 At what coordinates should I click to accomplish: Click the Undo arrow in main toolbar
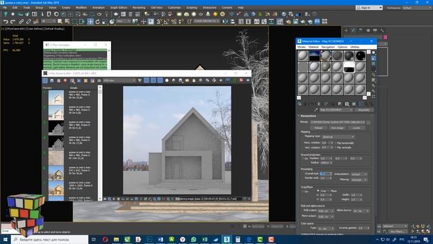click(5, 22)
